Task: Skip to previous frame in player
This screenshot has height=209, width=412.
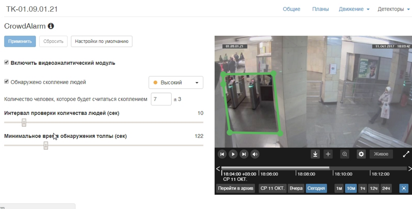Action: [x=222, y=154]
